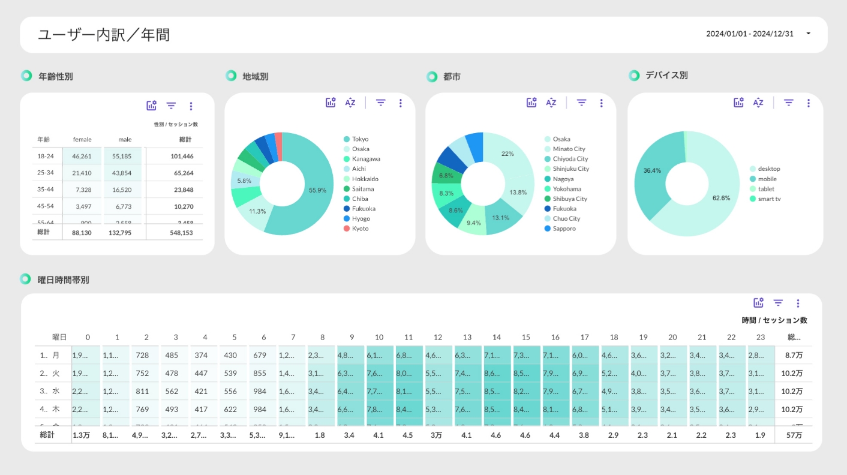Click A-Z sort icon in 都市 chart

pyautogui.click(x=551, y=103)
